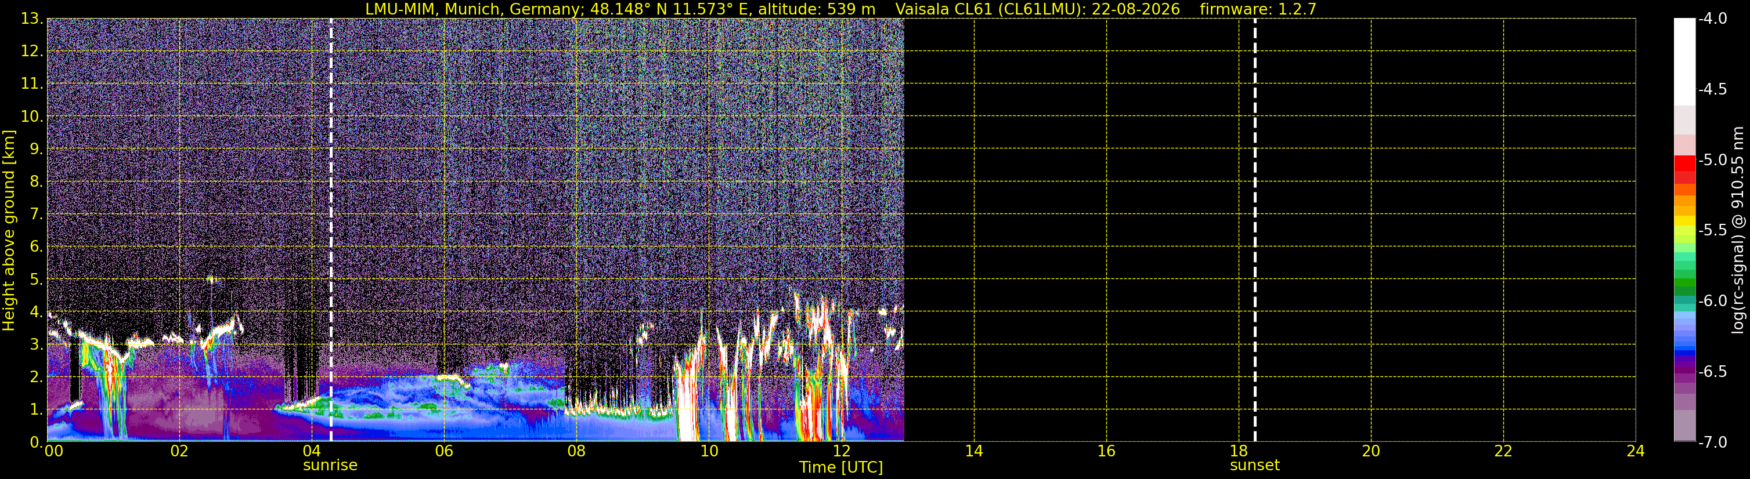Click the 'Height above ground [km]' axis label

9,230
